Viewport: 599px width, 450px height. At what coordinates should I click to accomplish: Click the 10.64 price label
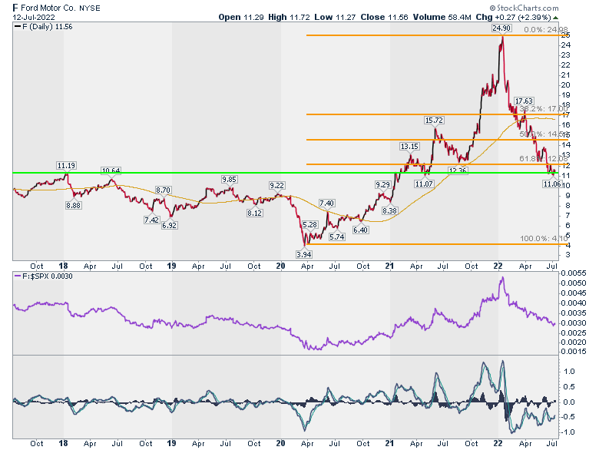coord(111,170)
